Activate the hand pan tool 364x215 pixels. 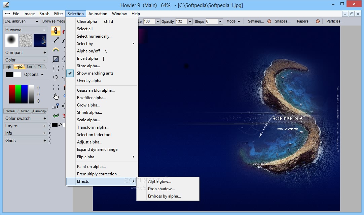(56, 96)
